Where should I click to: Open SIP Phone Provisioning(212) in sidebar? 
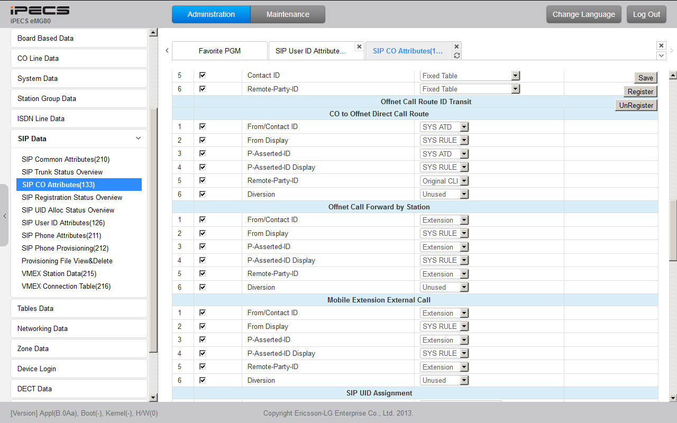click(65, 248)
